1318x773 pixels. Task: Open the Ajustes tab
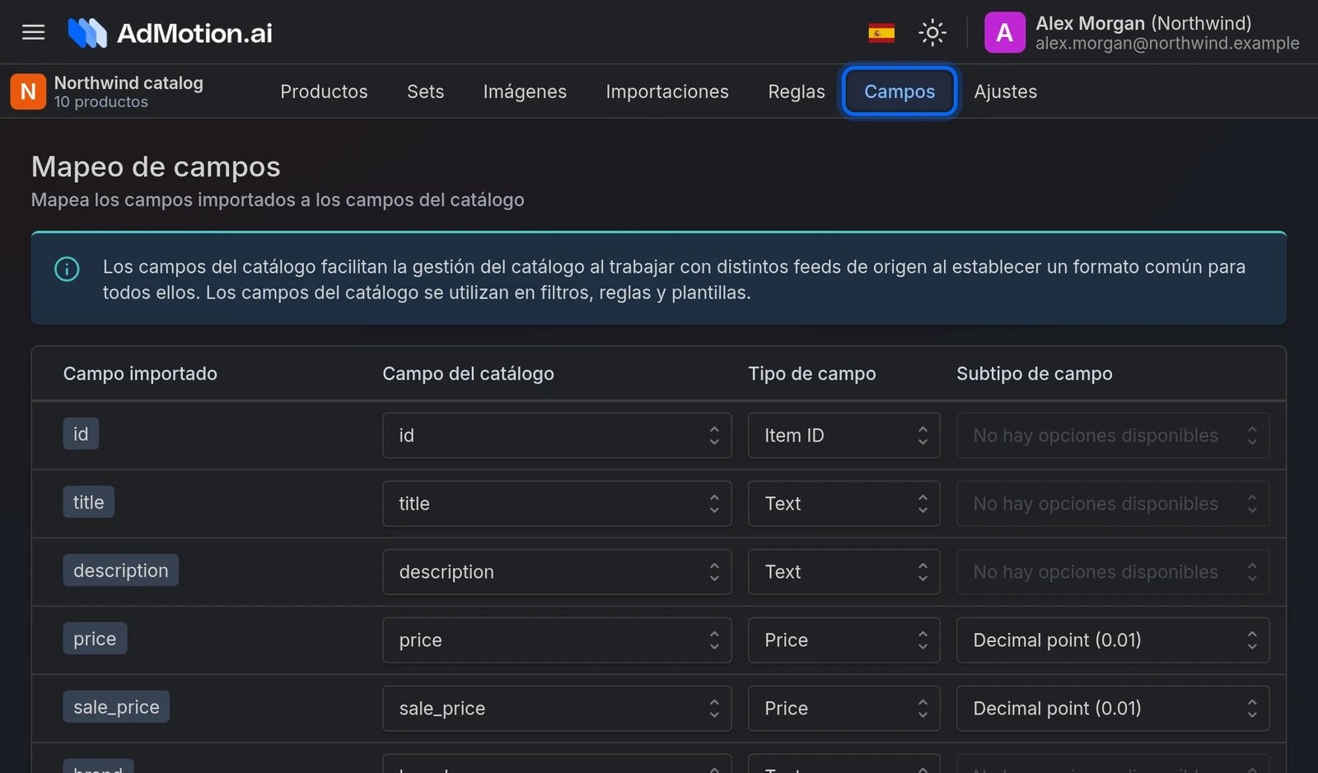[1005, 91]
